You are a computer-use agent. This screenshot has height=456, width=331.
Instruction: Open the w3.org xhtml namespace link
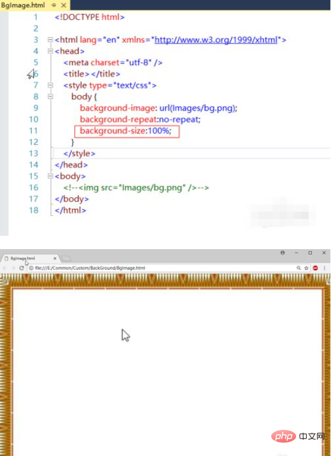point(216,40)
